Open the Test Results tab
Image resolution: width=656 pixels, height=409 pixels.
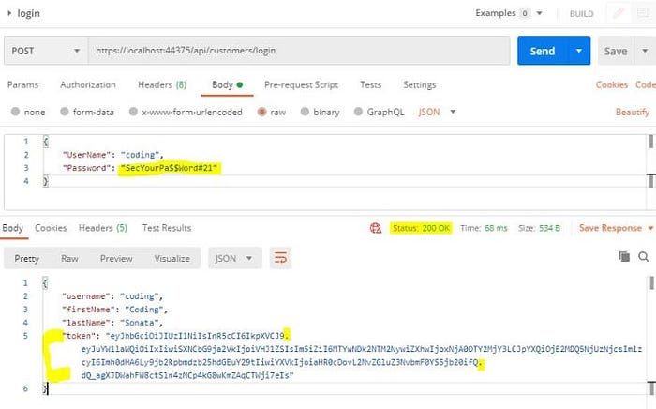167,228
